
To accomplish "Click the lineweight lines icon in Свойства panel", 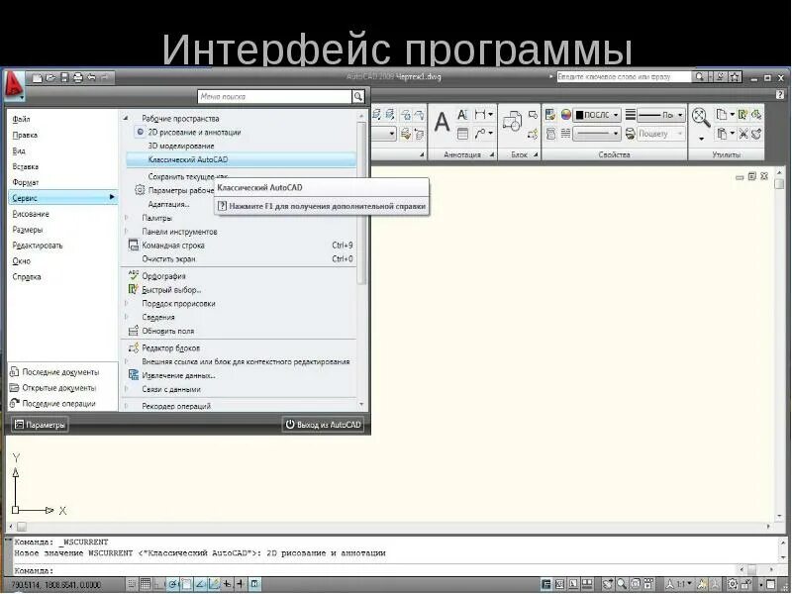I will pos(630,115).
